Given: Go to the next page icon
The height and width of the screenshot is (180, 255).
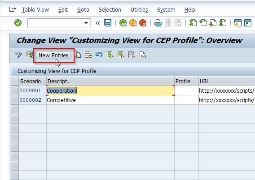Looking at the screenshot, I should click(213, 23).
